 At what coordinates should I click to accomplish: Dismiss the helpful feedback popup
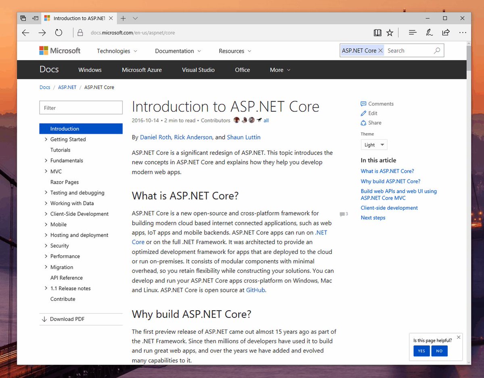pyautogui.click(x=458, y=337)
